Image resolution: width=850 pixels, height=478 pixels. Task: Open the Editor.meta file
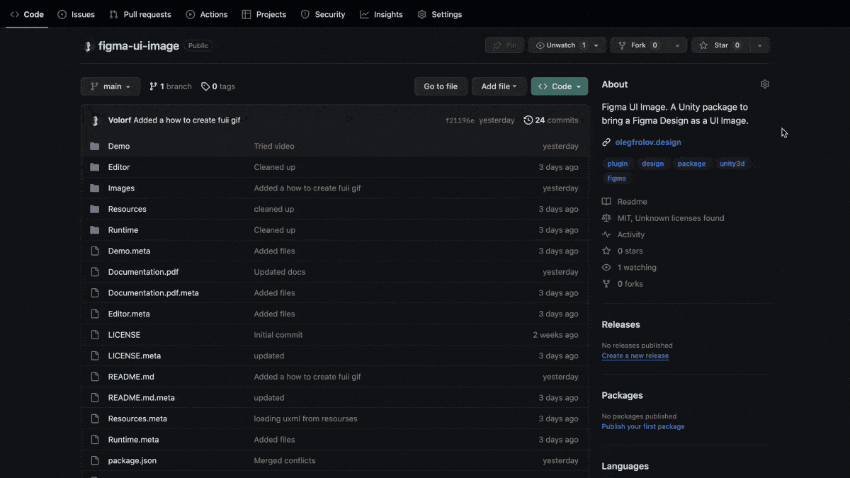[x=129, y=314]
